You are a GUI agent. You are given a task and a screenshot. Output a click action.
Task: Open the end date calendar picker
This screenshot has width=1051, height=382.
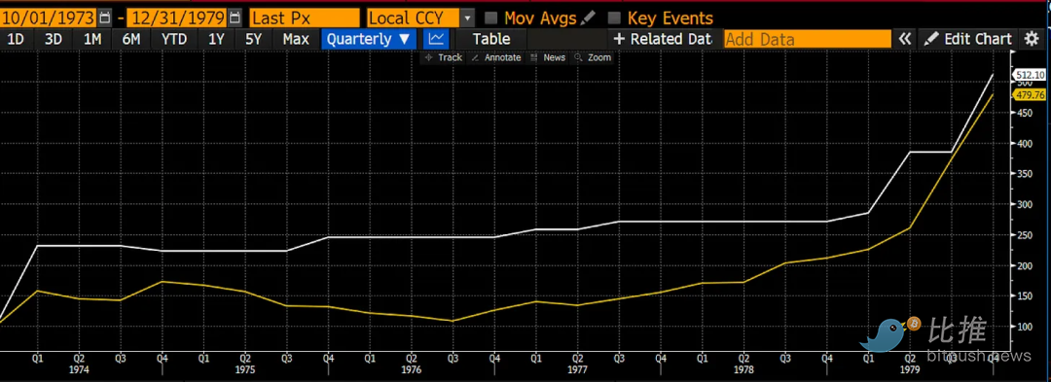[x=234, y=17]
